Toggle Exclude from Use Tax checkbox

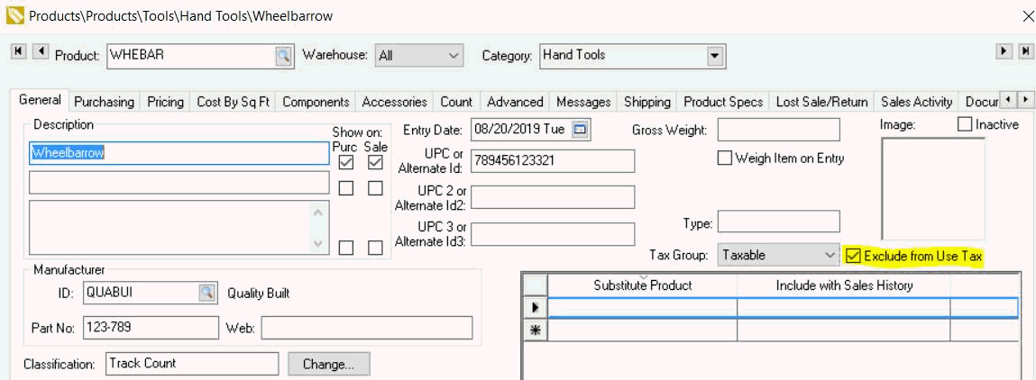(x=853, y=256)
